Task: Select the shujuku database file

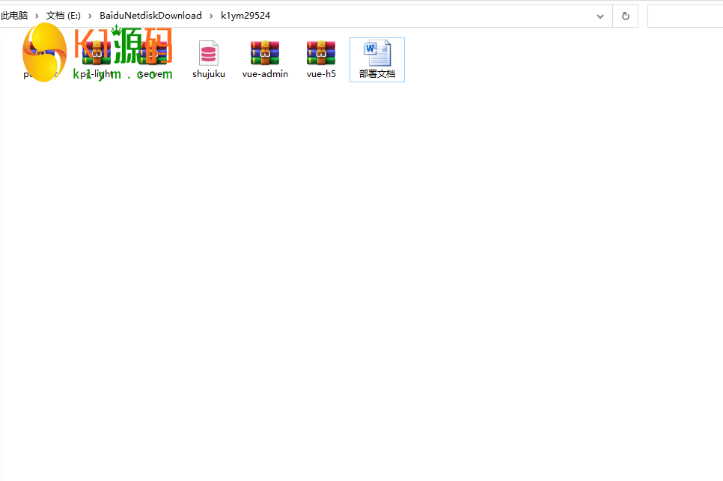Action: pyautogui.click(x=208, y=59)
